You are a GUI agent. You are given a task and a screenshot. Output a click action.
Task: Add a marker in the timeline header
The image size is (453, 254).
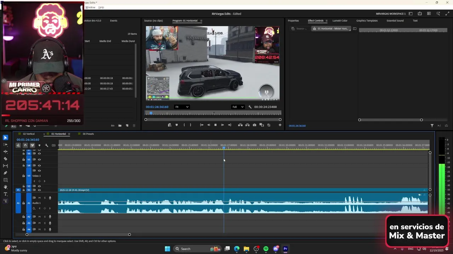[39, 145]
